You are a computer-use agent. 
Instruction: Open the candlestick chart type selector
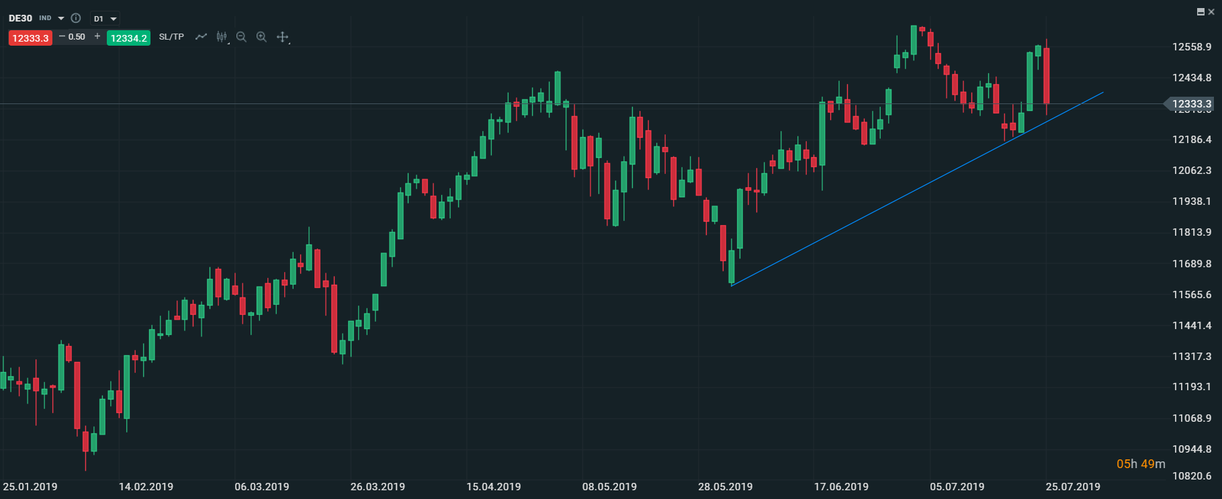[222, 37]
